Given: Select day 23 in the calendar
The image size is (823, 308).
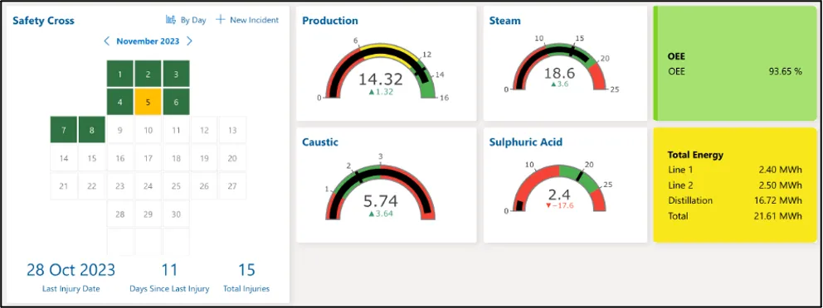Looking at the screenshot, I should click(120, 186).
